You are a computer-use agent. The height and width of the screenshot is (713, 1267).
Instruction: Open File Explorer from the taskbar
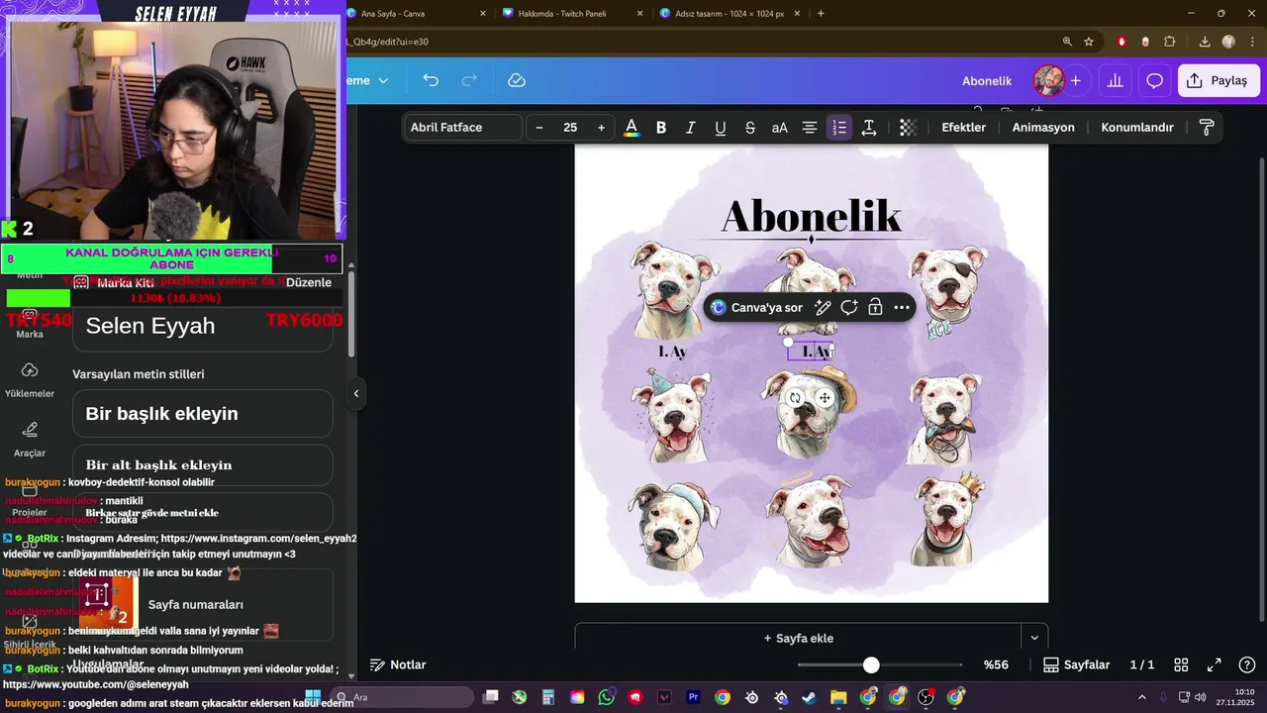tap(838, 697)
